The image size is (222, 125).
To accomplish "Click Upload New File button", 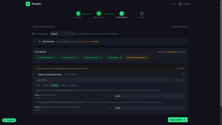I will (179, 27).
